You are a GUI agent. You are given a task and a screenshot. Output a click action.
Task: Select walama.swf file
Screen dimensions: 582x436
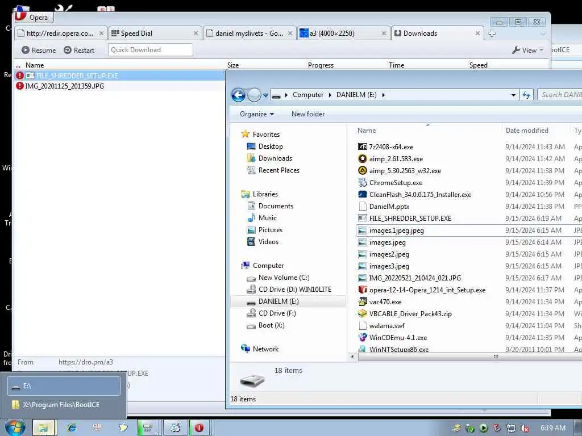(386, 325)
